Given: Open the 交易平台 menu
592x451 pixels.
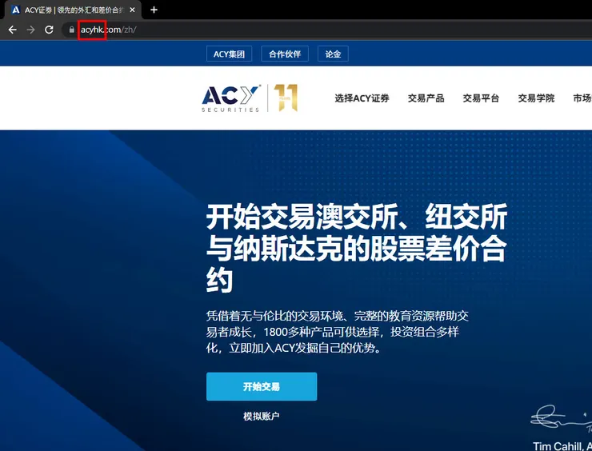Looking at the screenshot, I should (481, 98).
